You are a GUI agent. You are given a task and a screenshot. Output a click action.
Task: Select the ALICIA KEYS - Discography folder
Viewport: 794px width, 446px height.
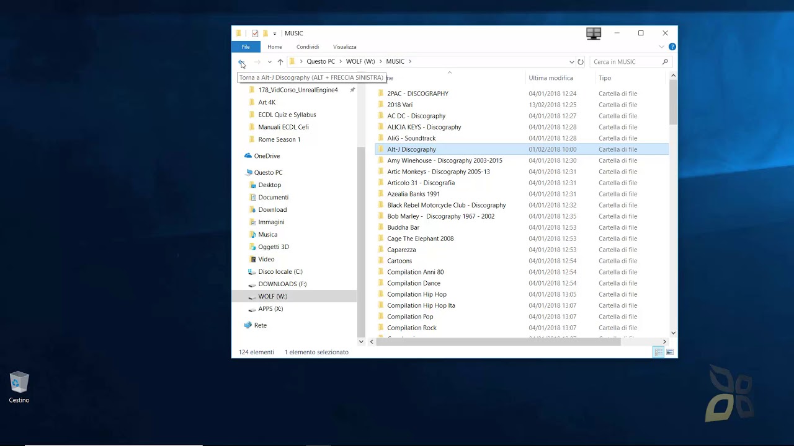(424, 127)
